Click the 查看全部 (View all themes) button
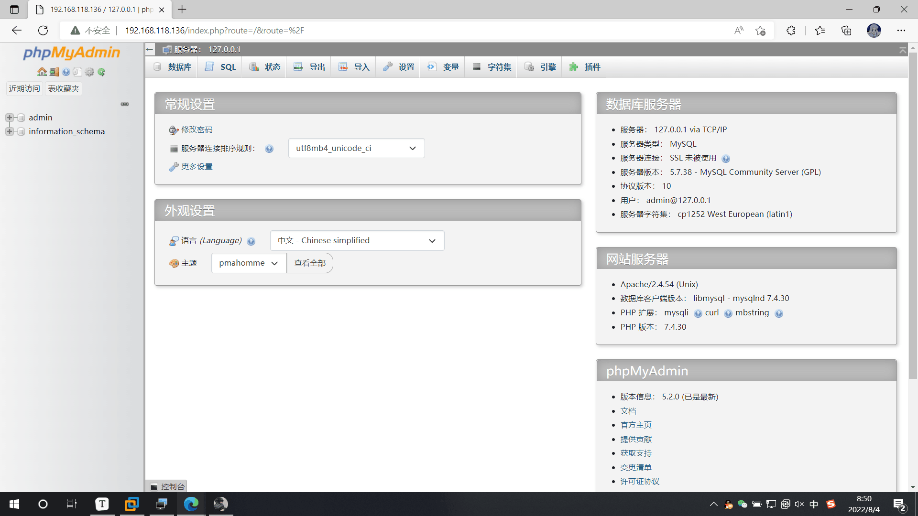 tap(310, 263)
